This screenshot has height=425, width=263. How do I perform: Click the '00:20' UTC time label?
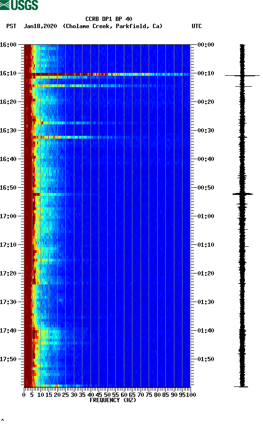206,102
